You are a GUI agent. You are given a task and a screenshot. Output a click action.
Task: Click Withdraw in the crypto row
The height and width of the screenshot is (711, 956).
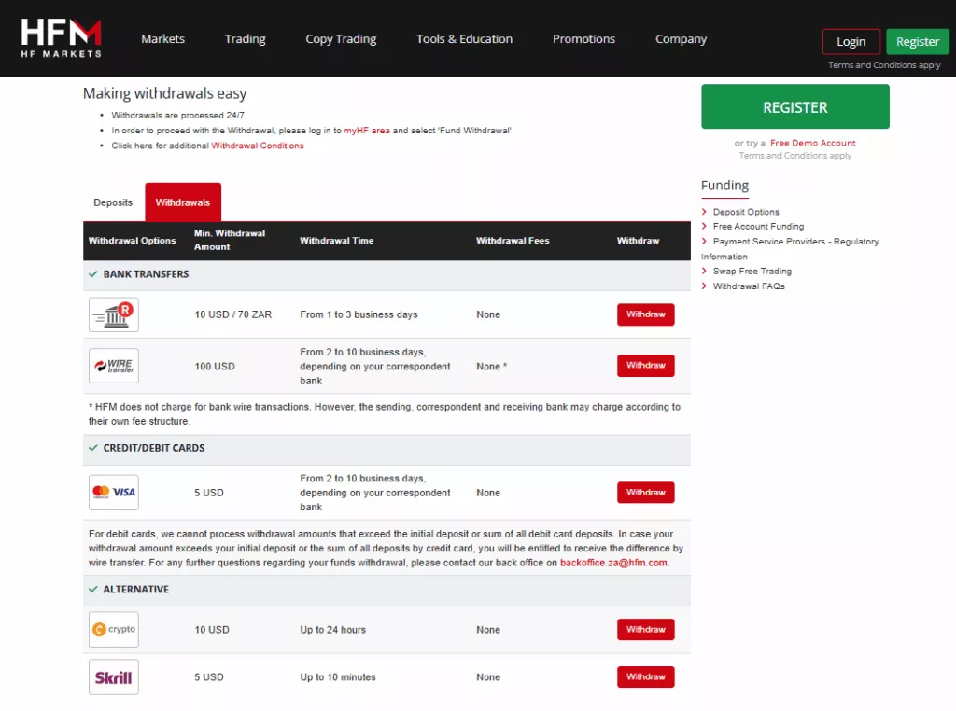[646, 630]
